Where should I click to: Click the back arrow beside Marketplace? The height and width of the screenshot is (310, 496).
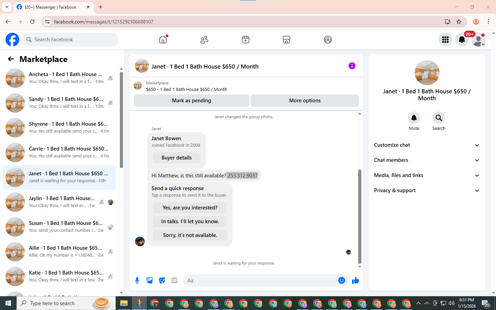(x=11, y=59)
